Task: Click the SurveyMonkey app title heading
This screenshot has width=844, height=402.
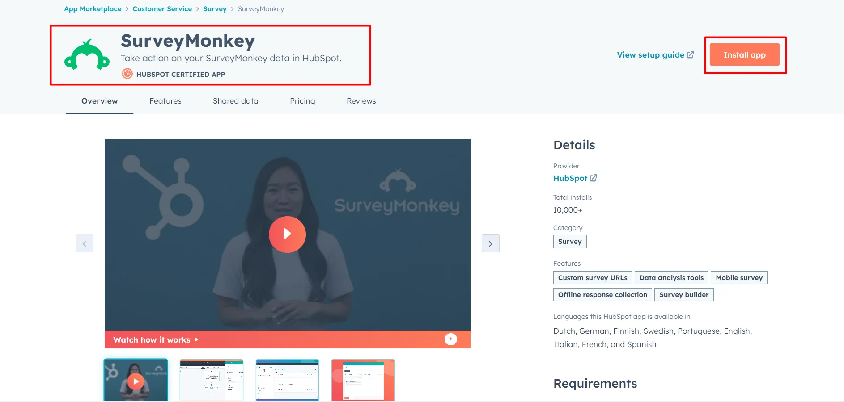Action: pyautogui.click(x=188, y=41)
